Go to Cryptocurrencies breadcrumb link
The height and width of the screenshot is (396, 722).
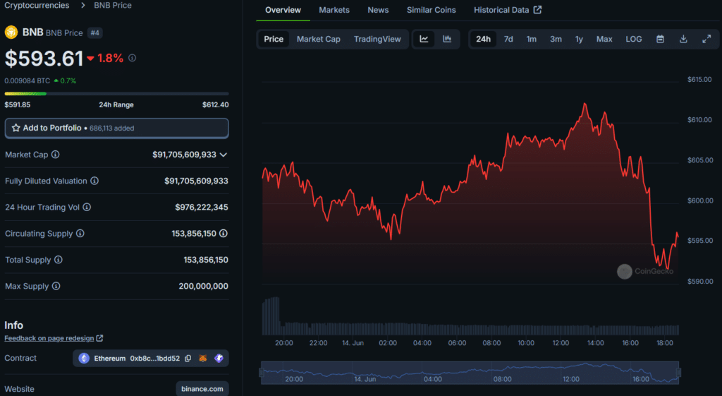point(37,5)
